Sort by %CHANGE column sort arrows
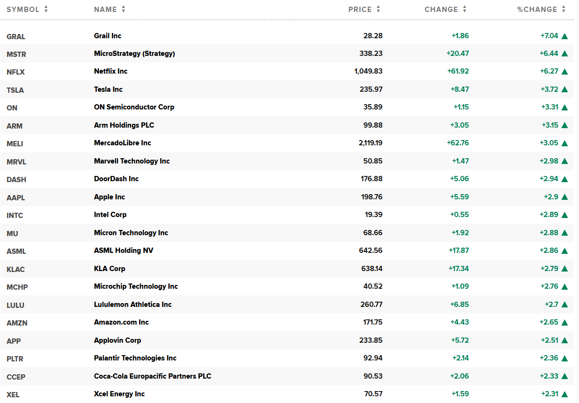This screenshot has height=403, width=579. tap(564, 9)
